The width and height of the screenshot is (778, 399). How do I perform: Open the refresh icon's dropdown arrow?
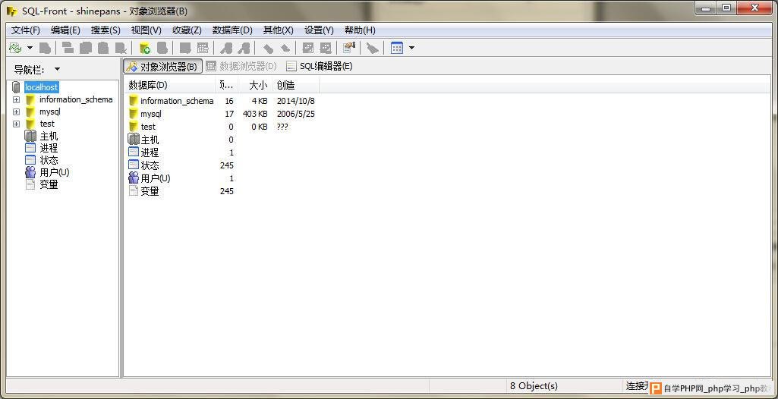[x=30, y=48]
